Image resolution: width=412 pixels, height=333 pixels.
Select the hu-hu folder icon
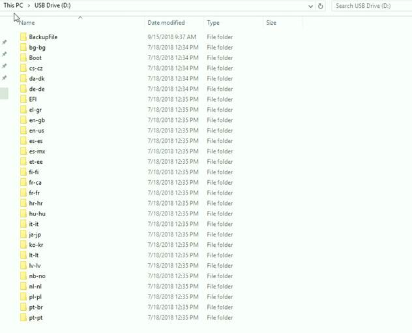click(x=23, y=214)
